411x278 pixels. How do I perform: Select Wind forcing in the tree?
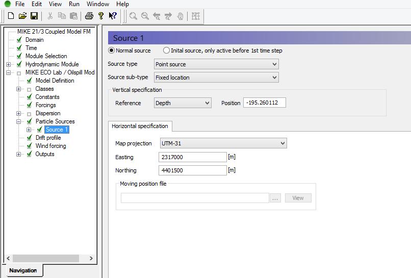[50, 146]
